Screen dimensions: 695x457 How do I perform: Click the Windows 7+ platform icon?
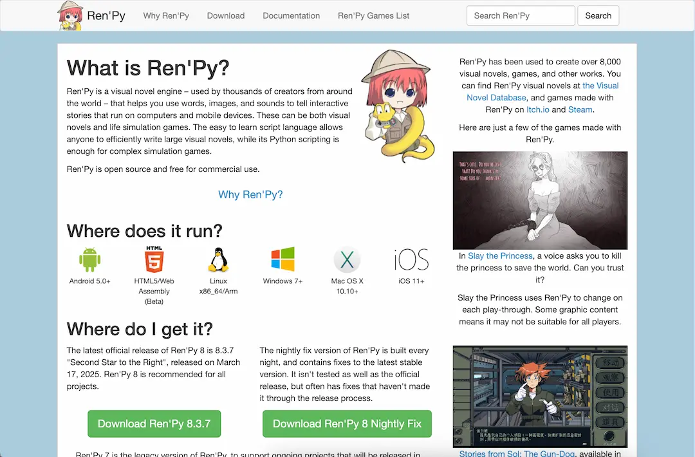tap(283, 260)
